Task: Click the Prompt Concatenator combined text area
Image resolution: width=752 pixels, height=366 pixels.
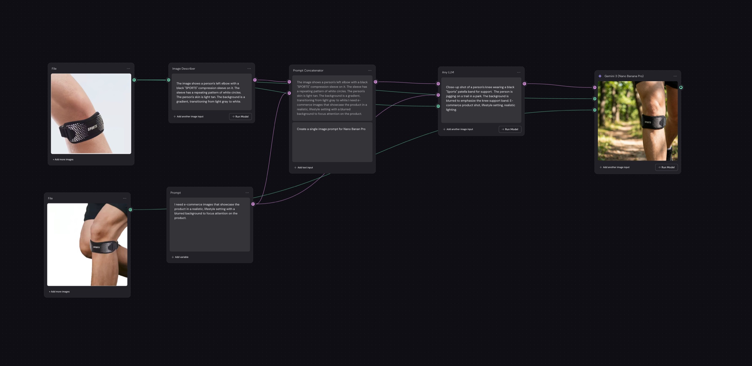Action: pos(332,98)
